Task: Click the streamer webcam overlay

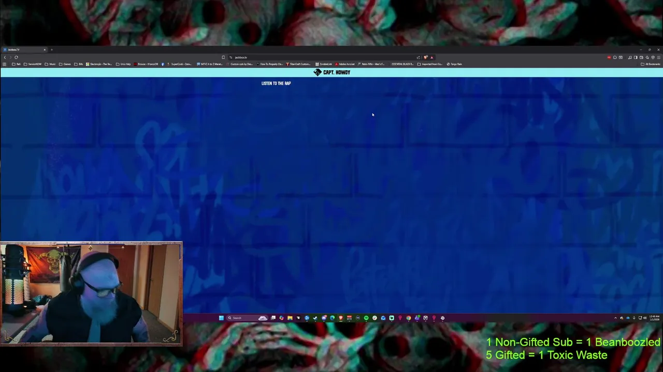Action: (x=91, y=293)
